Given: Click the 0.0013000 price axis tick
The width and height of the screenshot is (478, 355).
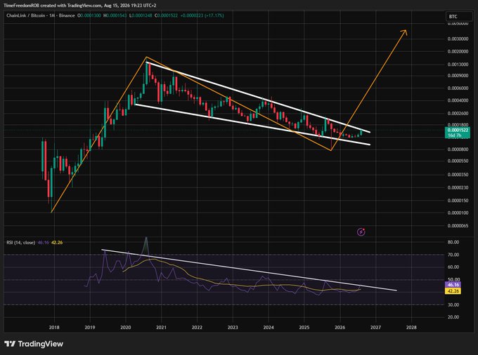Looking at the screenshot, I should coord(458,65).
